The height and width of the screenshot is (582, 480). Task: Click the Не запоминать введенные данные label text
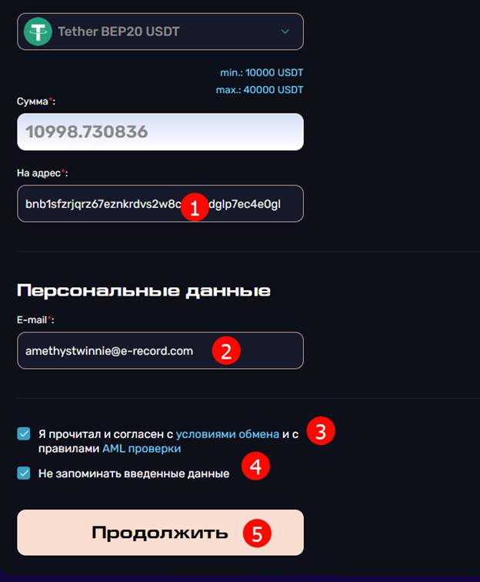tap(134, 473)
